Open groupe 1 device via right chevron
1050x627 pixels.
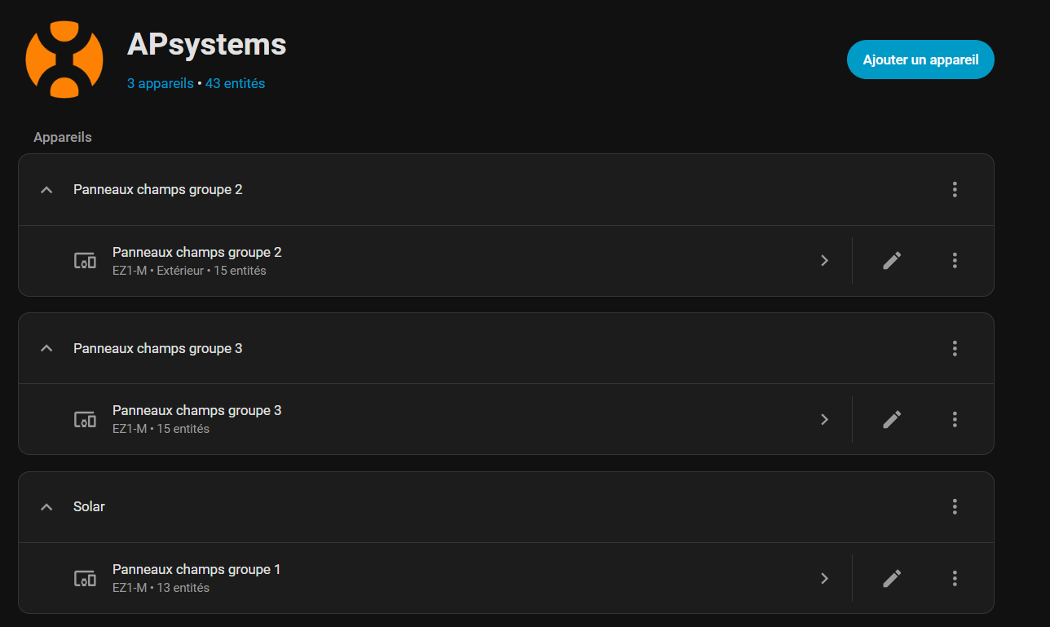pyautogui.click(x=824, y=578)
